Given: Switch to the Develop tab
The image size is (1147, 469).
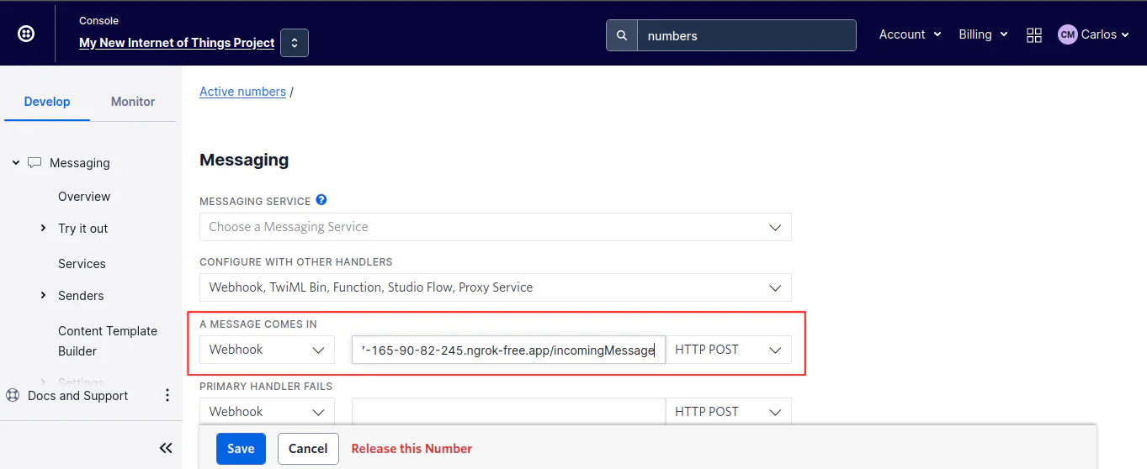Looking at the screenshot, I should (47, 102).
